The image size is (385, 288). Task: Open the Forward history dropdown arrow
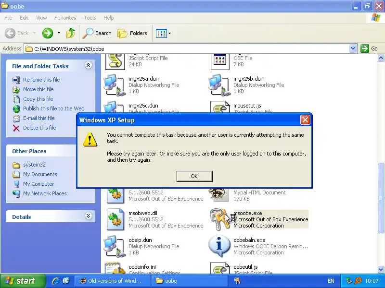point(59,33)
